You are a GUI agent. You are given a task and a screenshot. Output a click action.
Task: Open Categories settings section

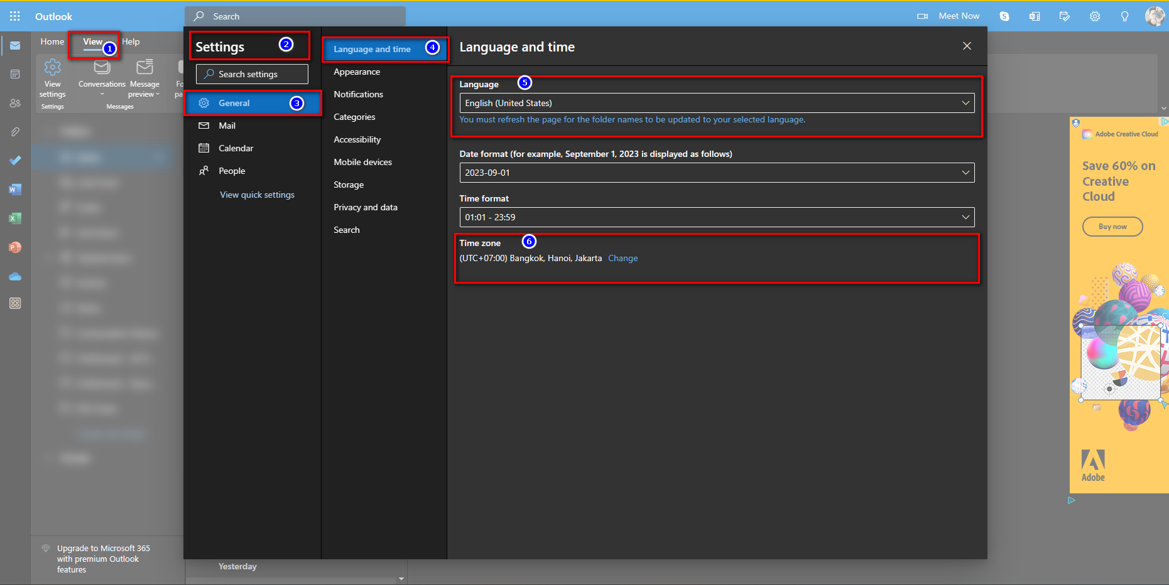click(354, 117)
